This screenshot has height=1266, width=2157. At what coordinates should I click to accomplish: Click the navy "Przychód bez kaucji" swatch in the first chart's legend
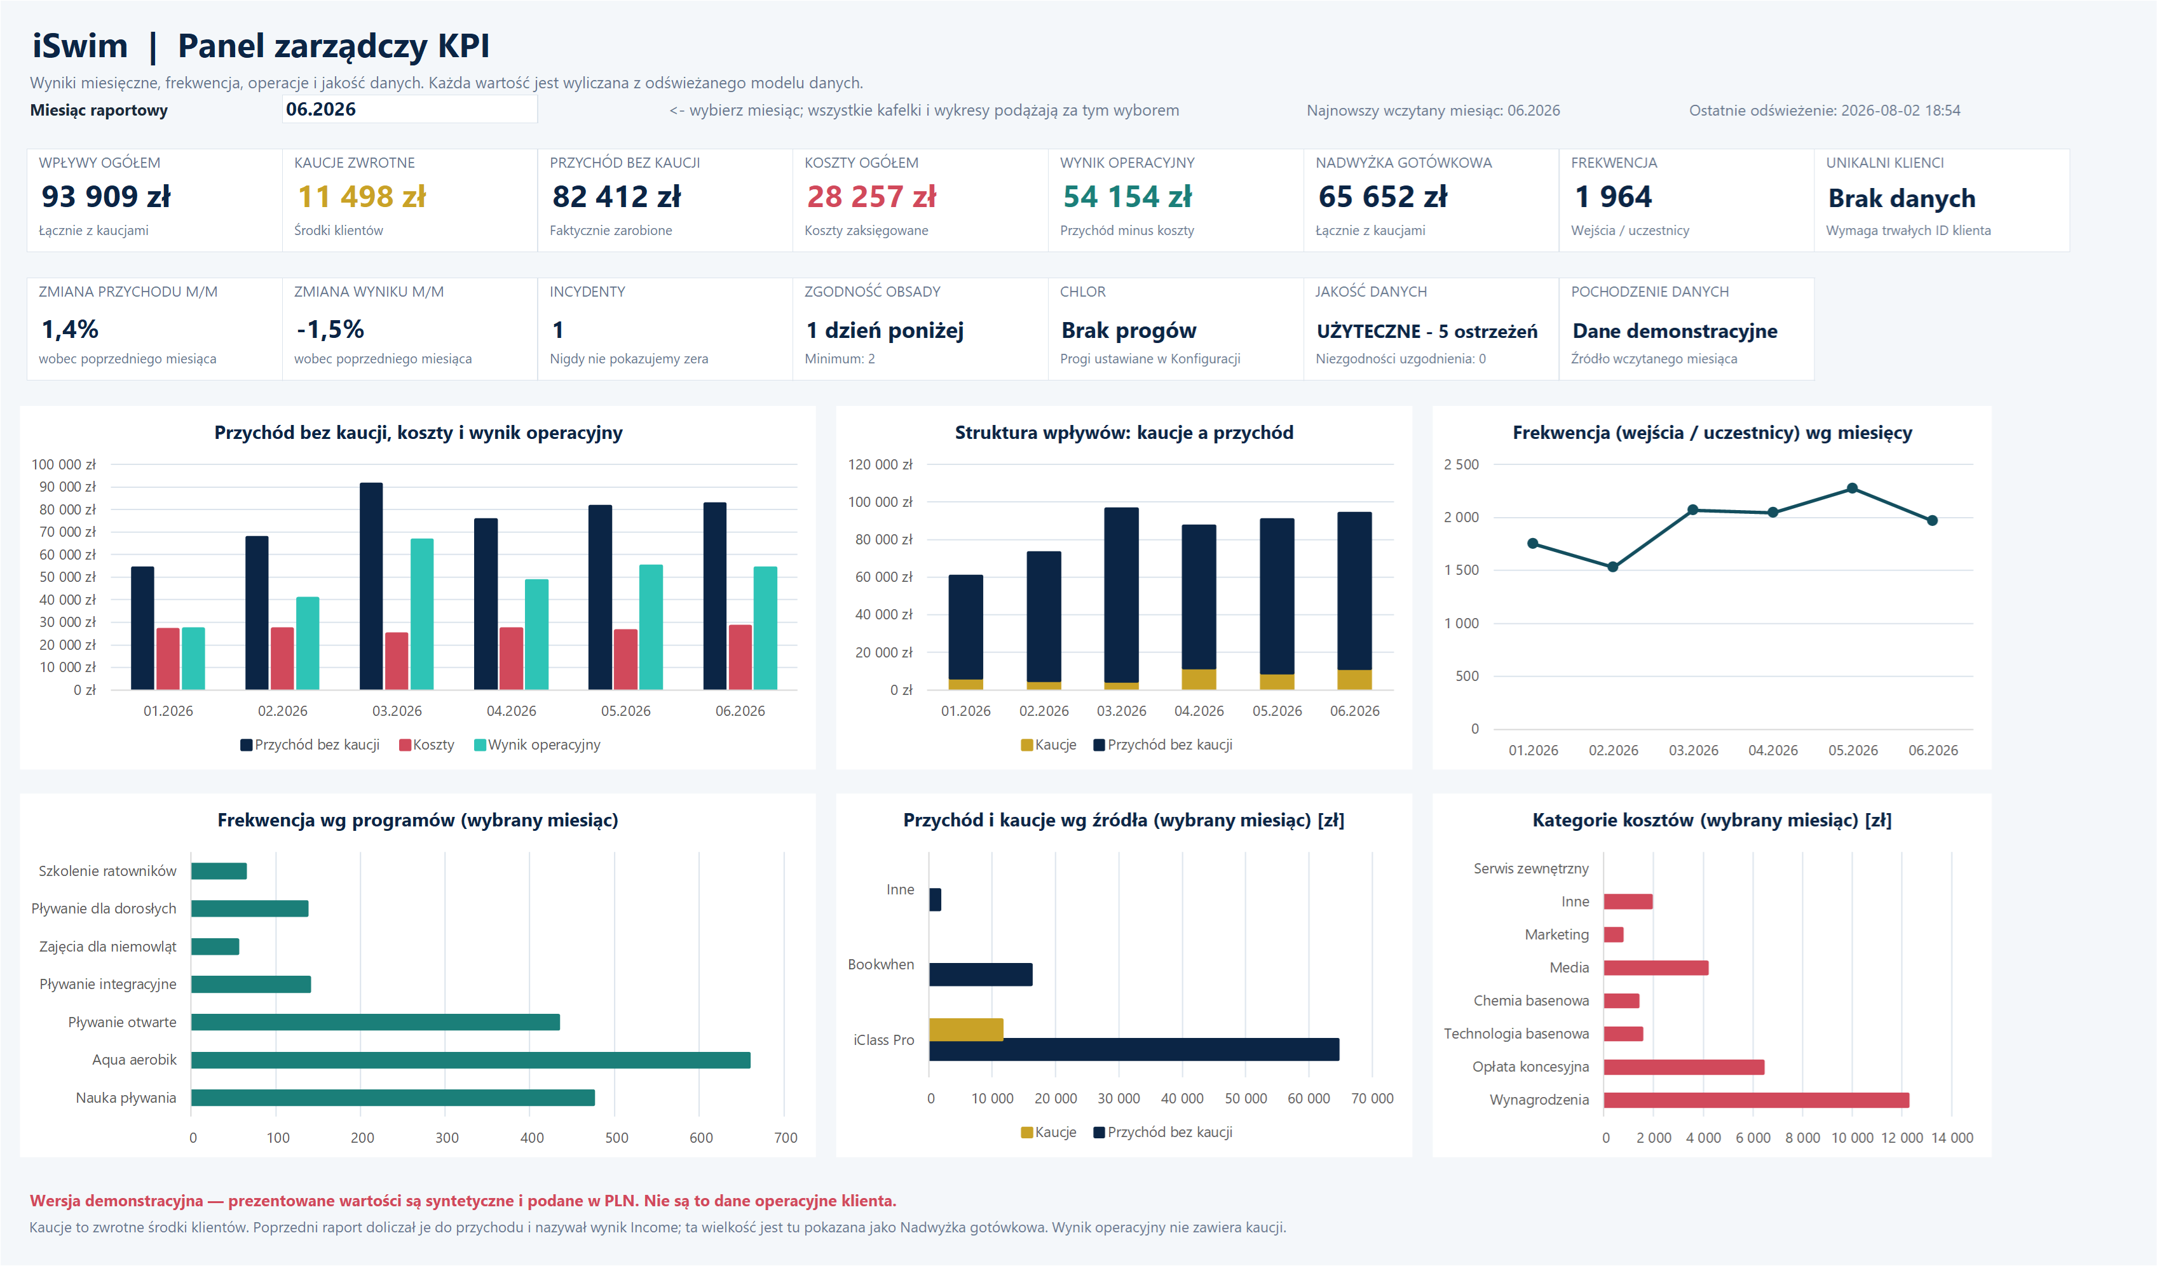[x=247, y=745]
